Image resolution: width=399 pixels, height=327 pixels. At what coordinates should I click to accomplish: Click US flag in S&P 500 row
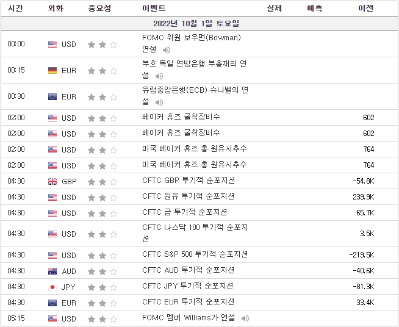pyautogui.click(x=52, y=255)
